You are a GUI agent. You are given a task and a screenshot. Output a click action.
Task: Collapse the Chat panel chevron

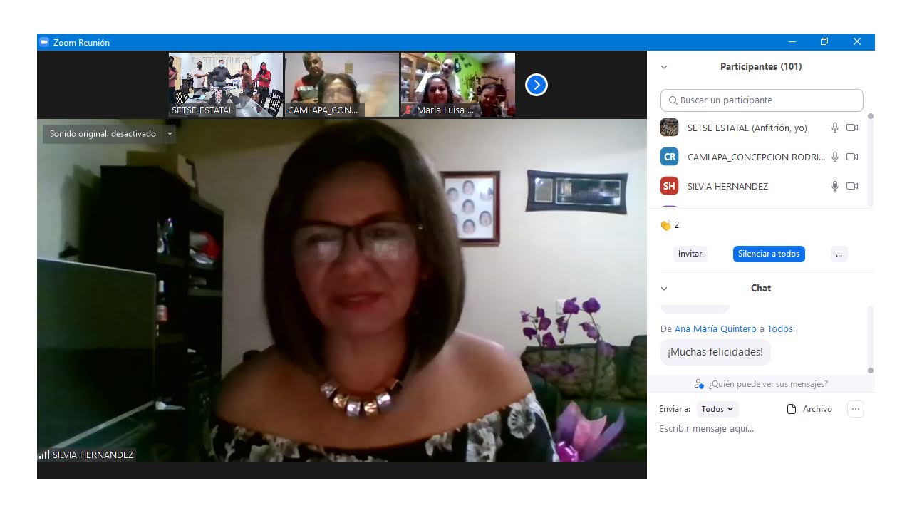click(x=664, y=289)
